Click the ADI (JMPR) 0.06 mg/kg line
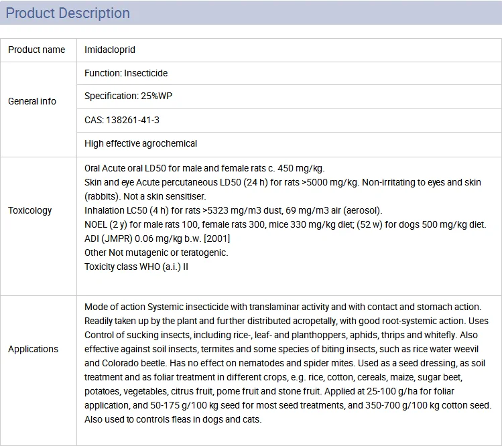The width and height of the screenshot is (502, 446). click(x=156, y=238)
